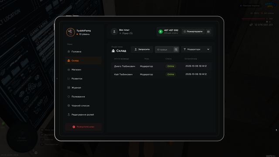Focus the ID гравця input field
Viewport: 279px width, 157px height.
[164, 50]
